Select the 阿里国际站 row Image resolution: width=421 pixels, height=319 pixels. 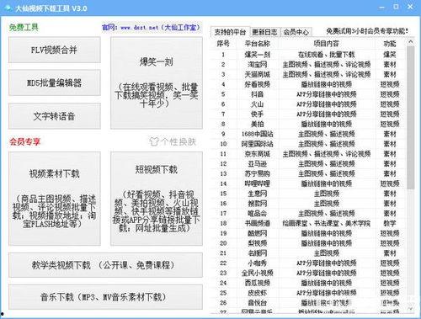coord(307,144)
